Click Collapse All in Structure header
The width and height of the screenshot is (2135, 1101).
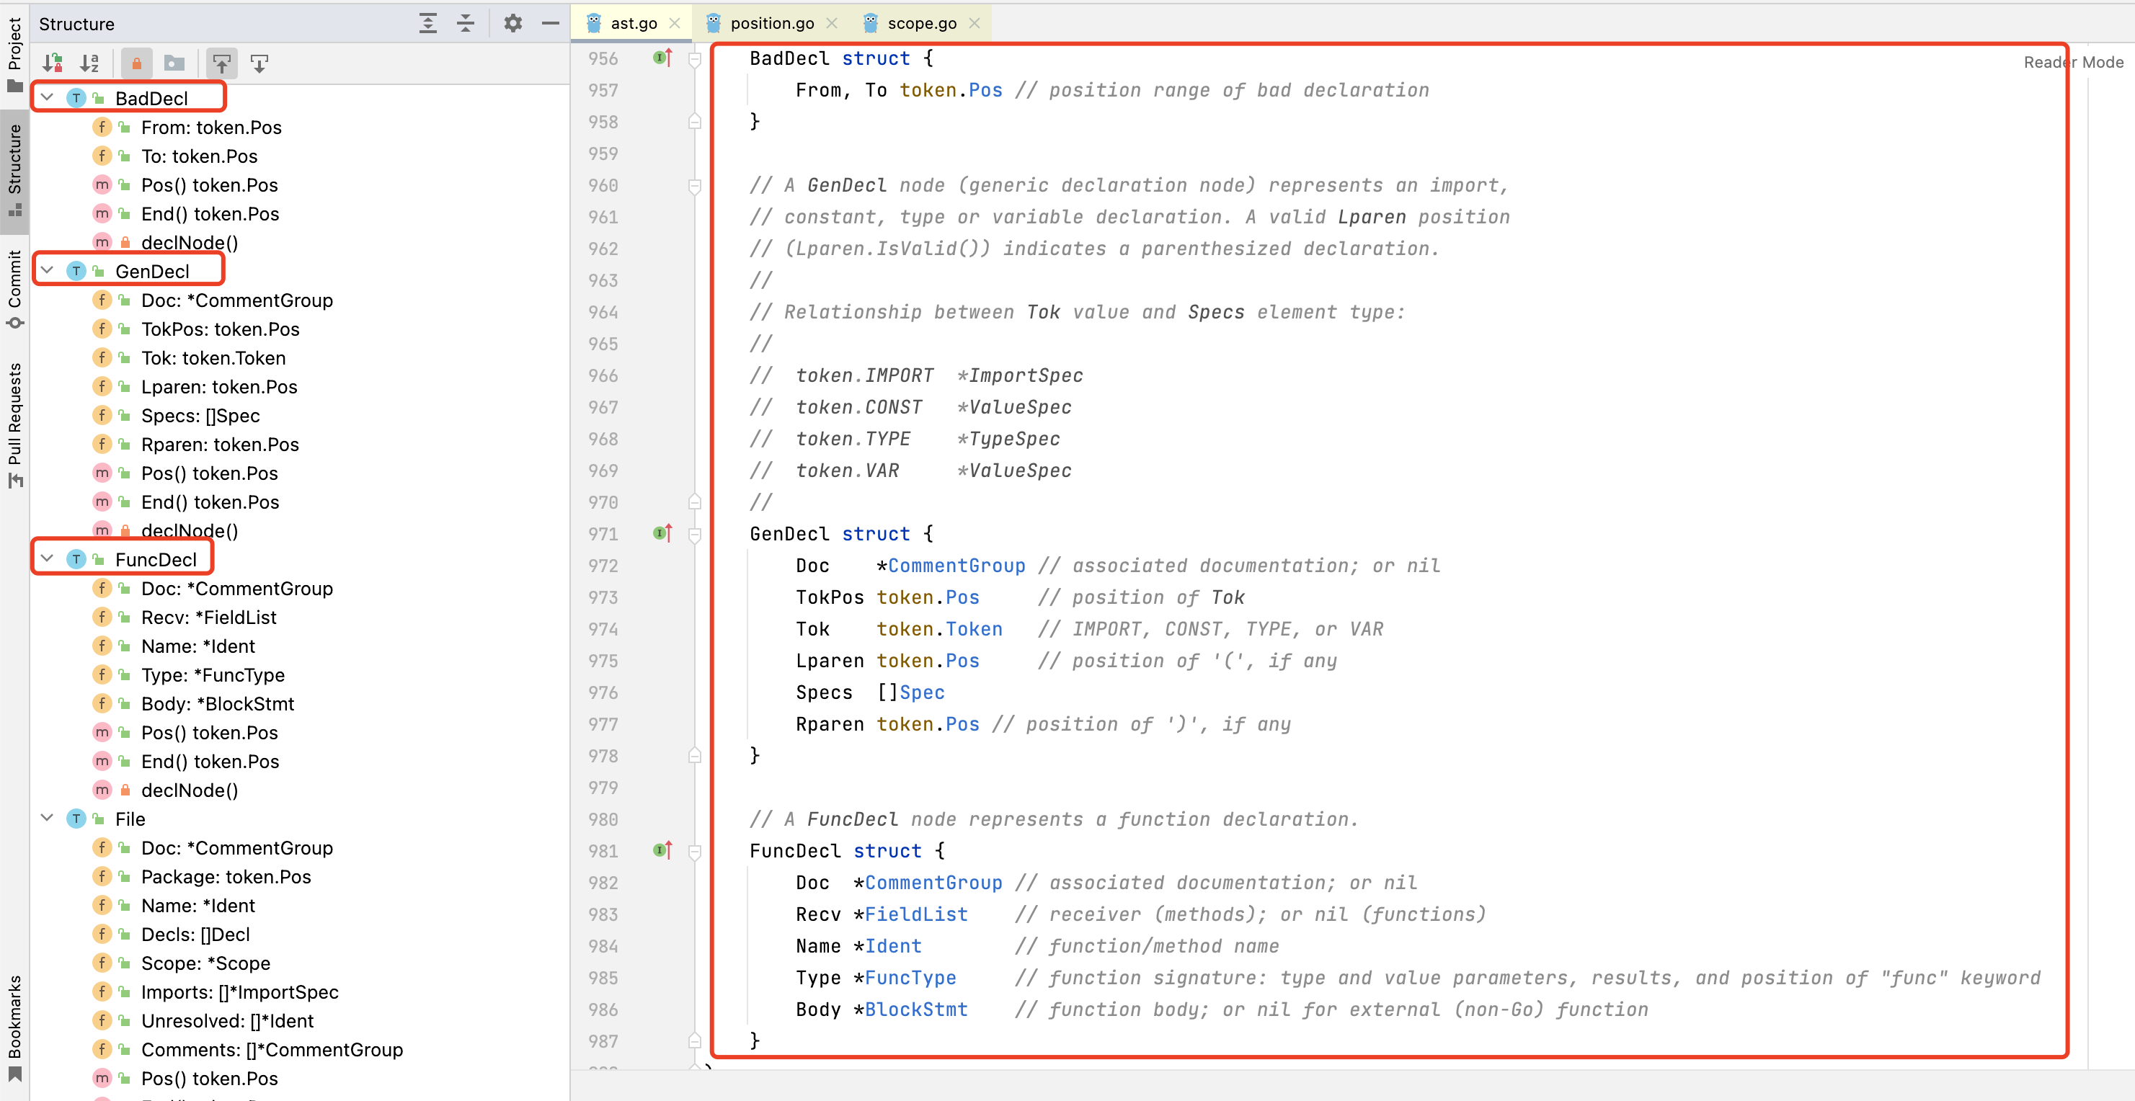coord(466,23)
